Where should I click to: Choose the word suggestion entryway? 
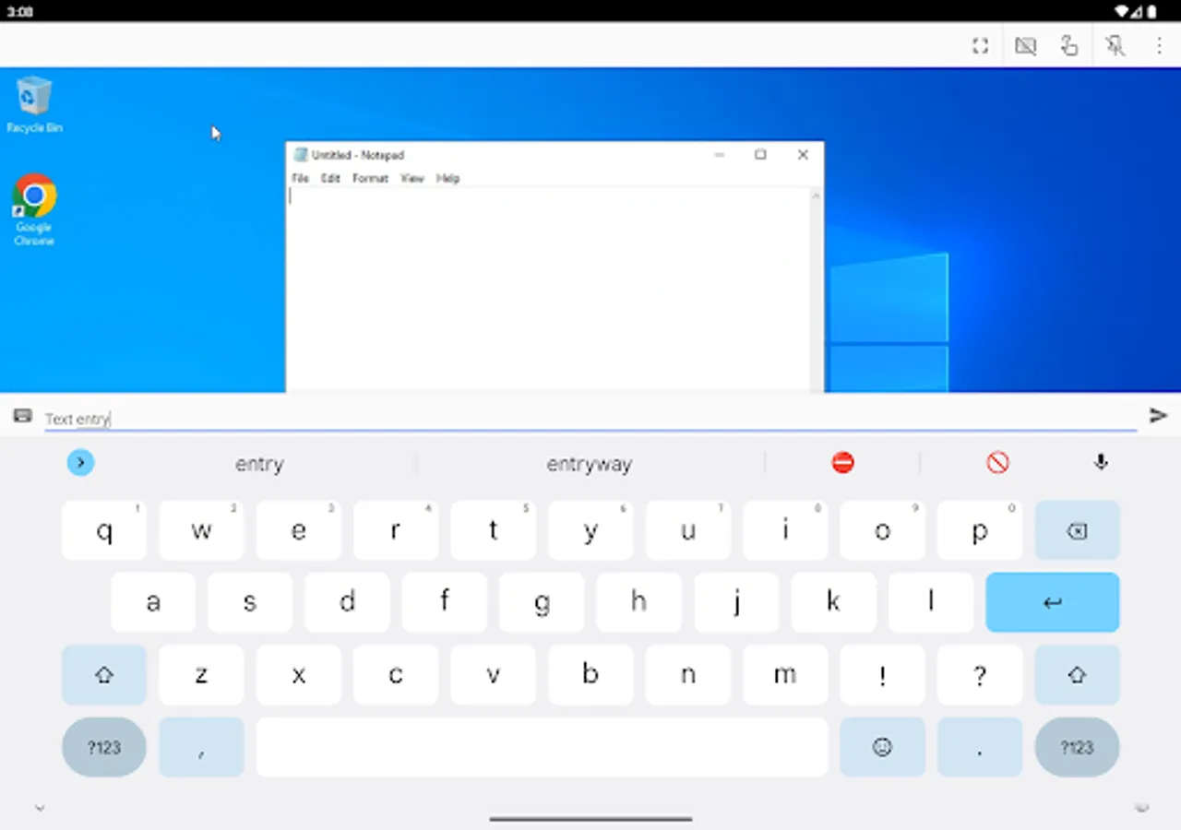pyautogui.click(x=590, y=464)
